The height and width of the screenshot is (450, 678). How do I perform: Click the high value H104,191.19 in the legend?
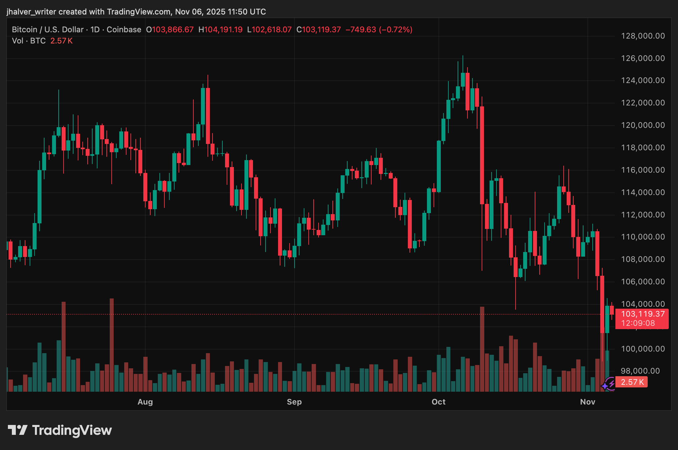(221, 29)
